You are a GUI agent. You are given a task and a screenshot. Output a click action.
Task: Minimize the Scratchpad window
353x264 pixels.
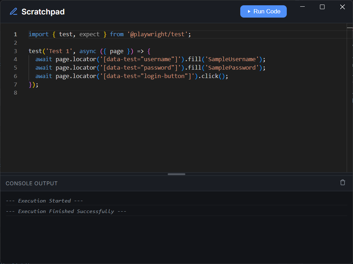302,7
